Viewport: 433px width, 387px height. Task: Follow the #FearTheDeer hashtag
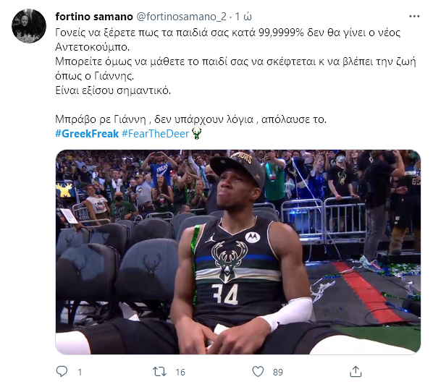(x=155, y=134)
